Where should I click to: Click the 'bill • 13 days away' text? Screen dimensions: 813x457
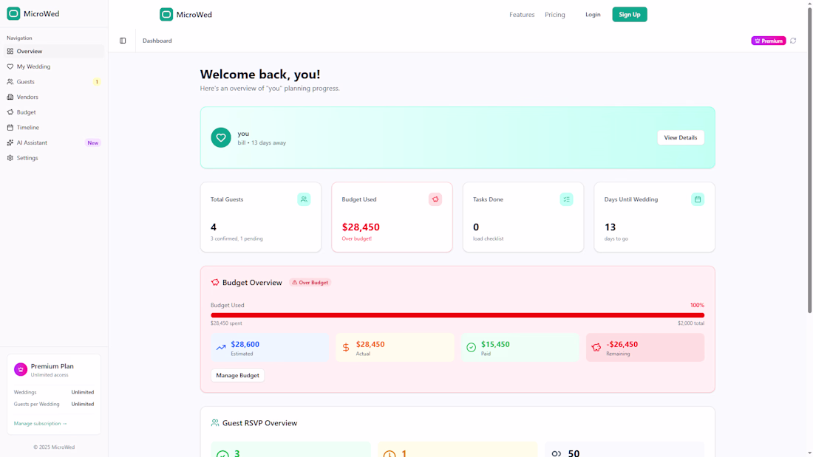point(262,143)
